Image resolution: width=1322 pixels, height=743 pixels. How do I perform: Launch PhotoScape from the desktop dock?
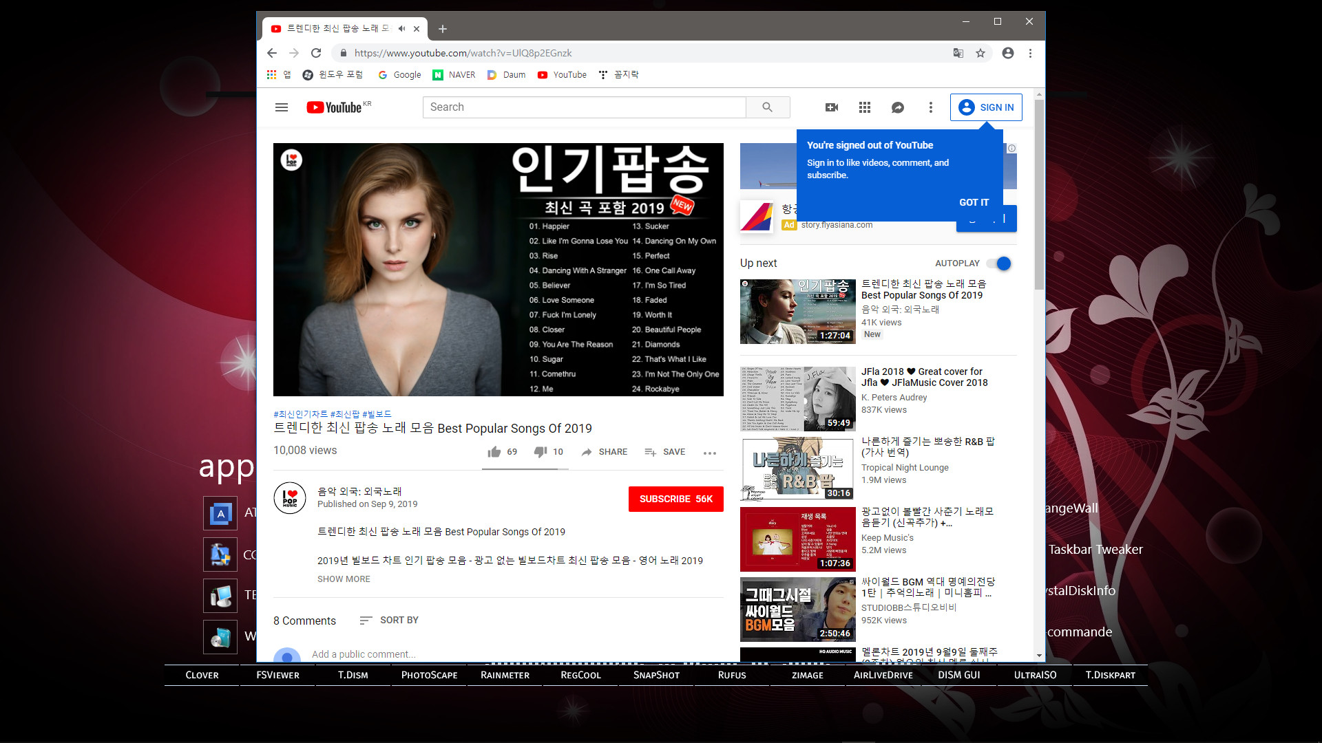click(x=430, y=676)
